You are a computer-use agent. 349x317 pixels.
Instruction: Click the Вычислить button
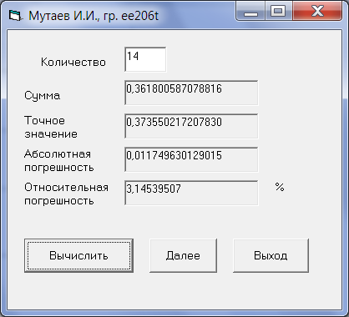tap(78, 255)
